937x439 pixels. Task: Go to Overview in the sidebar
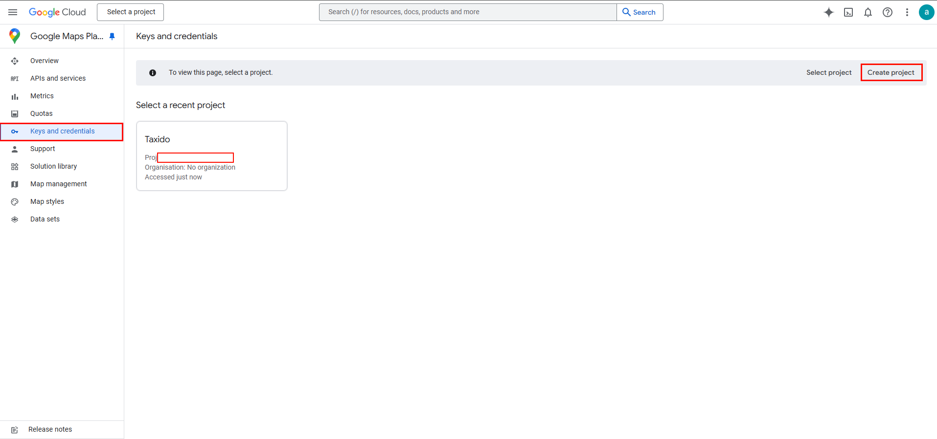(x=45, y=61)
